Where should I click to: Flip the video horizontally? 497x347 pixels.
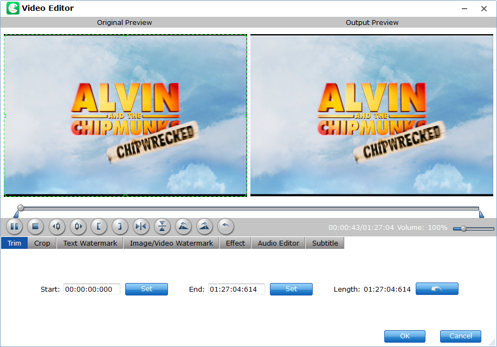[141, 227]
